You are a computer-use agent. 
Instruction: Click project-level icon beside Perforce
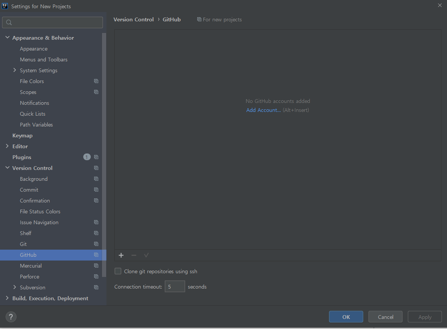point(96,276)
